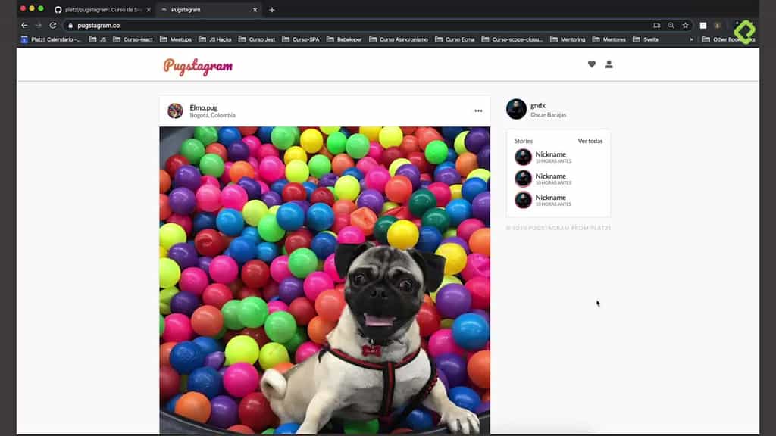Open the Mentores bookmarks folder
The image size is (776, 436).
coord(609,39)
